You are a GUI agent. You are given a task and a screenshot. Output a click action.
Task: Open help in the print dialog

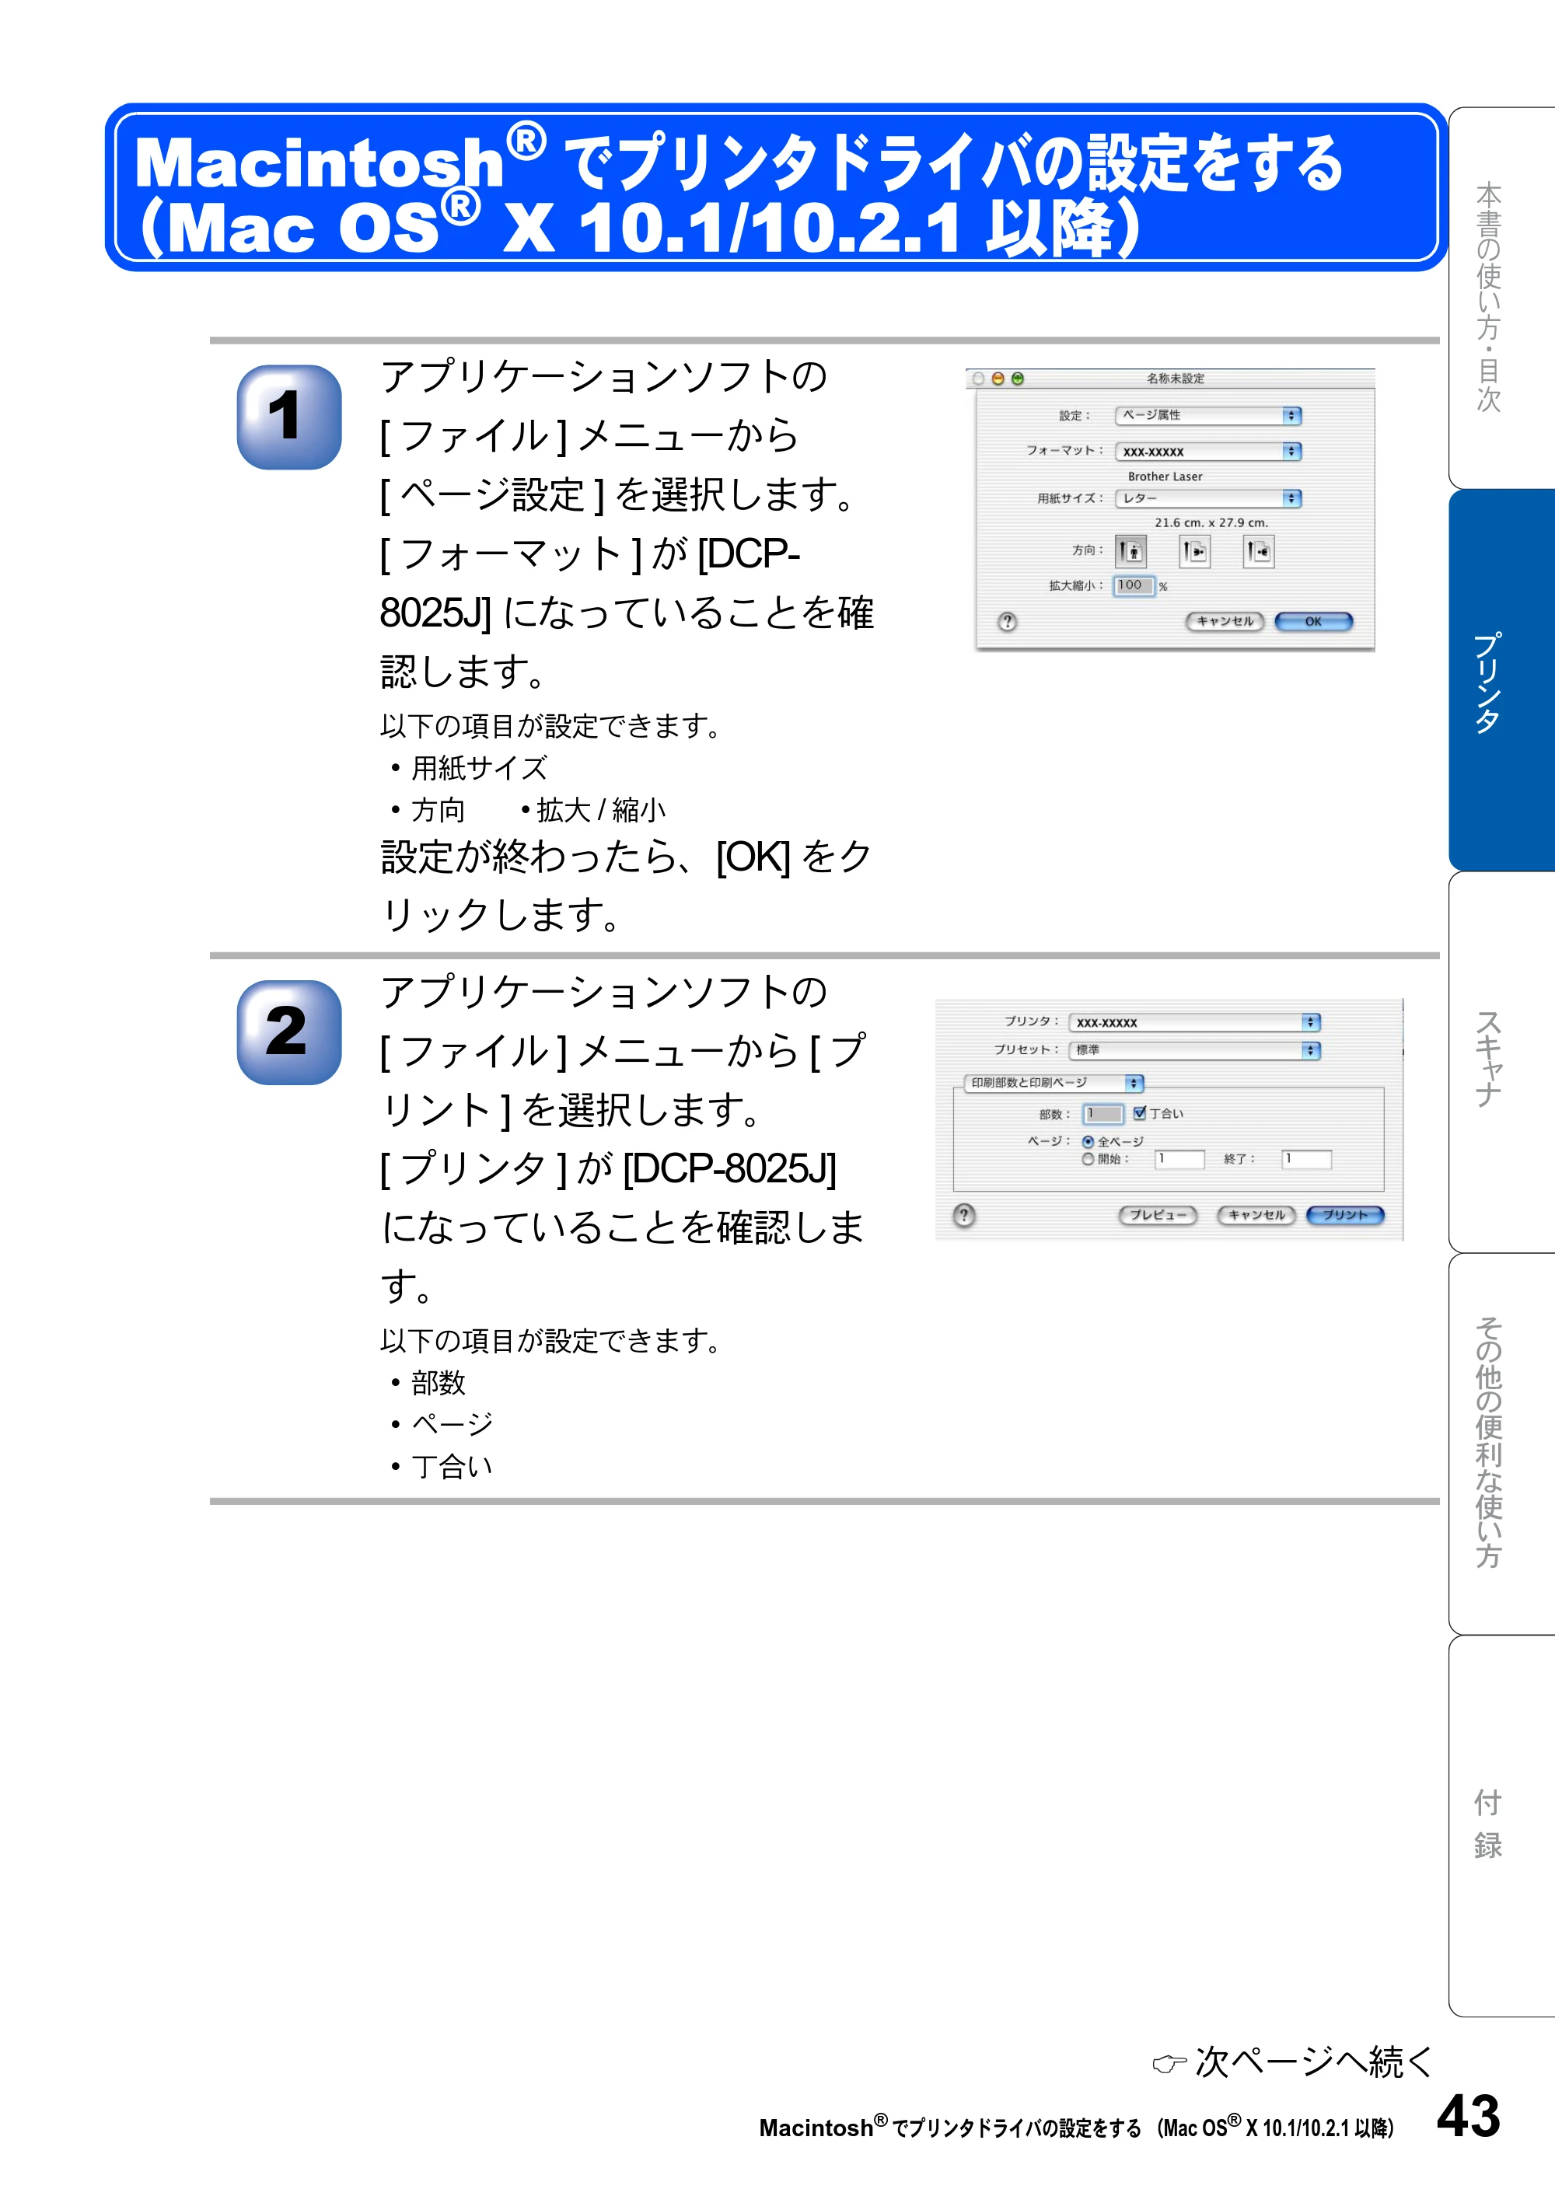click(964, 1216)
